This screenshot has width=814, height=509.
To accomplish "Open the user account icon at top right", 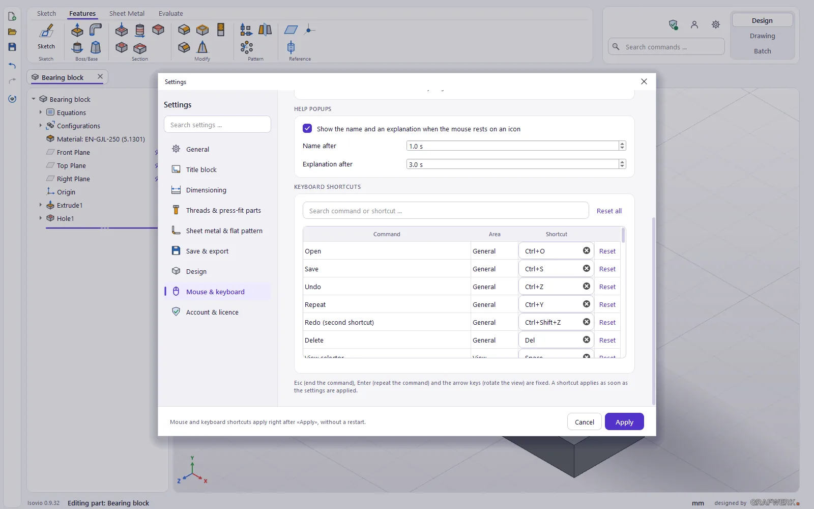I will (694, 24).
